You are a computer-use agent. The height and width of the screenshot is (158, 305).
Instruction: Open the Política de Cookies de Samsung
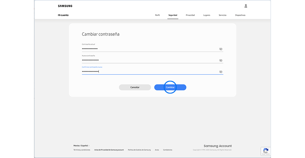(139, 150)
